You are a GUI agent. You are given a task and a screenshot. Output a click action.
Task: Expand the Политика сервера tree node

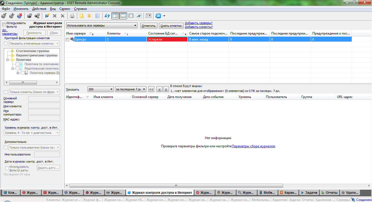point(18,73)
